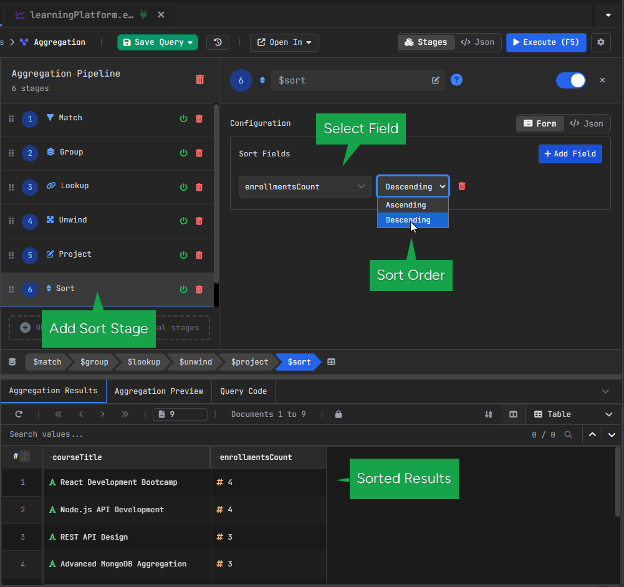Toggle the Sort stage power icon

(x=183, y=289)
